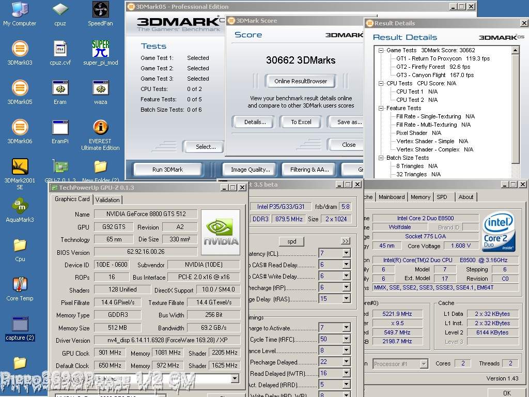The image size is (529, 397).
Task: Launch the cpuz desktop shortcut
Action: tap(60, 13)
